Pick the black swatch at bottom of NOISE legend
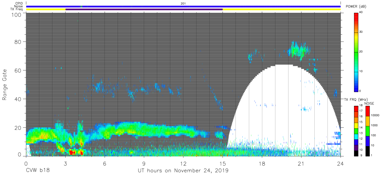Viewport: 383px width, 177px height. point(367,150)
